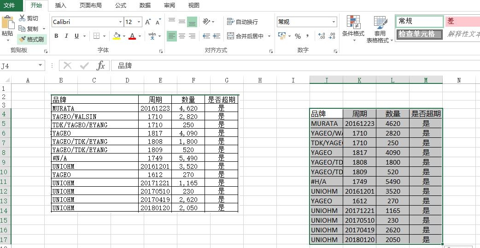
Task: Open the number format 常规 dropdown
Action: click(334, 22)
